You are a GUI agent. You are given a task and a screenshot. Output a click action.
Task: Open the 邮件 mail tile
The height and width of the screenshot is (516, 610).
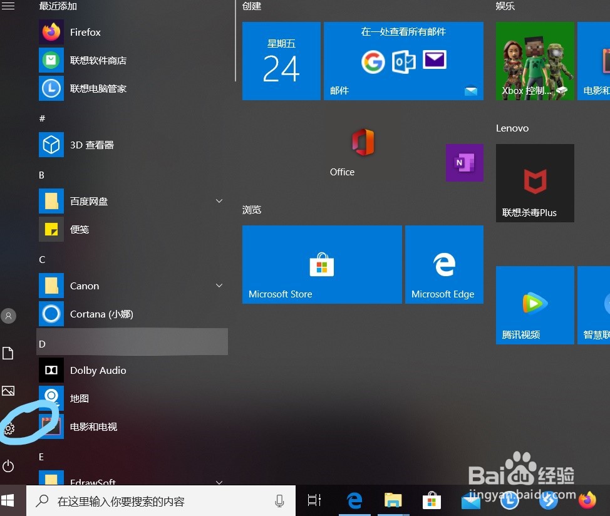click(403, 61)
